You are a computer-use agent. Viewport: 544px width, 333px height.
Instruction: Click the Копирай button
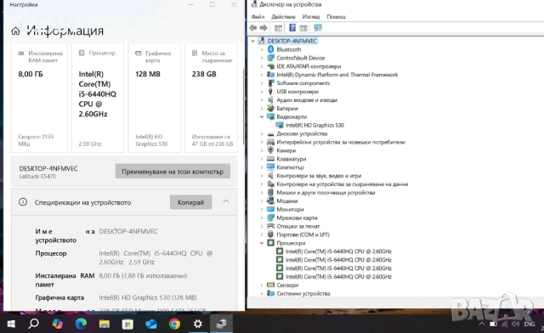coord(190,202)
